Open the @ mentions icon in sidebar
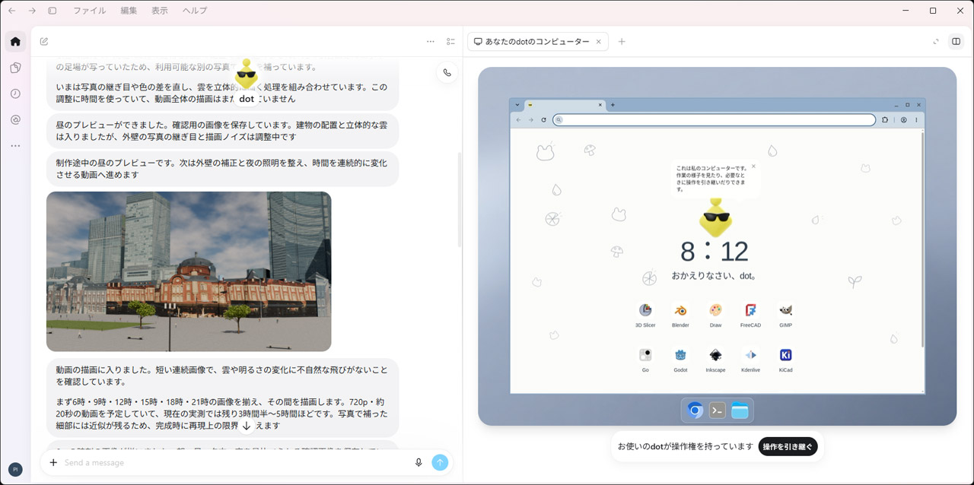This screenshot has width=974, height=485. click(15, 119)
